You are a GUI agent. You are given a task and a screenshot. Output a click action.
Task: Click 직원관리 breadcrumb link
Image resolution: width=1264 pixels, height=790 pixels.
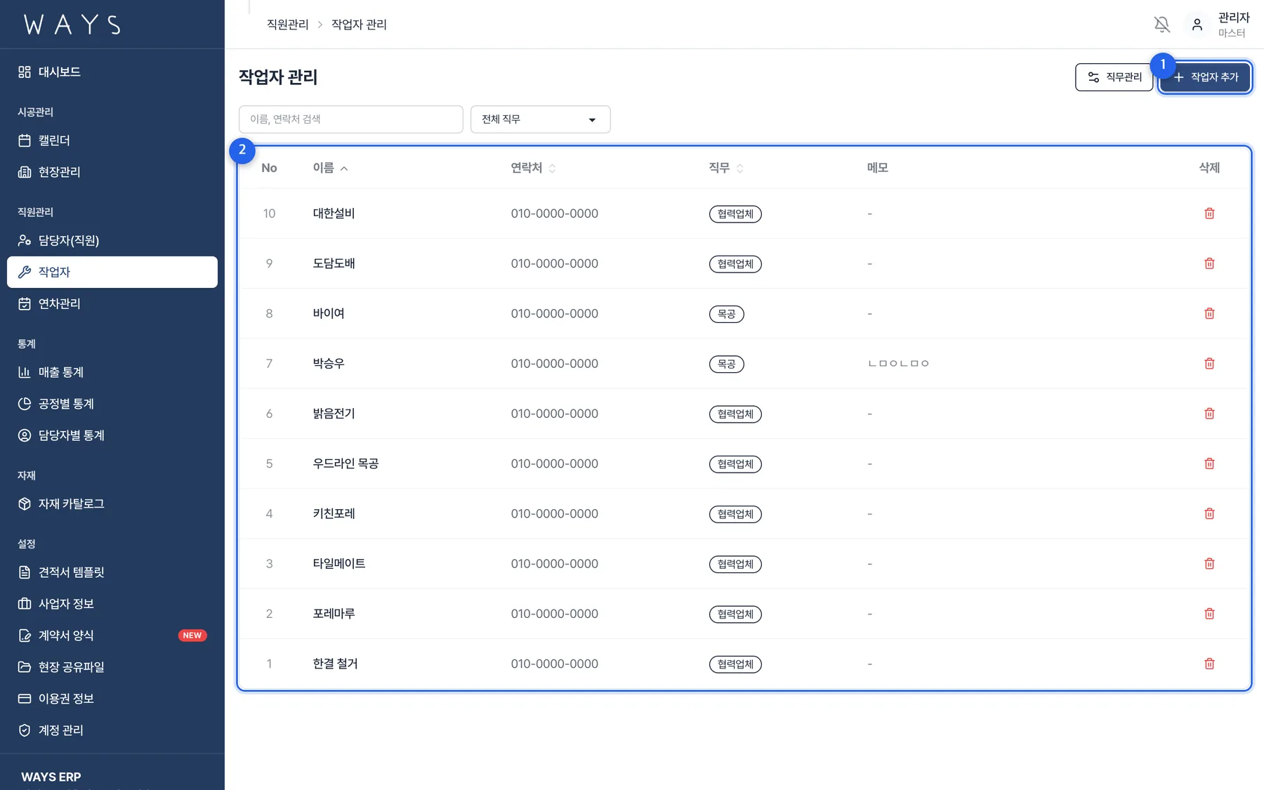click(x=287, y=25)
